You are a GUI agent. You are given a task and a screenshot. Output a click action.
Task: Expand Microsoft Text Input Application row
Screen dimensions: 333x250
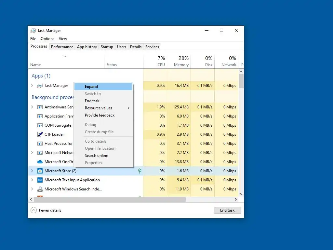click(32, 180)
